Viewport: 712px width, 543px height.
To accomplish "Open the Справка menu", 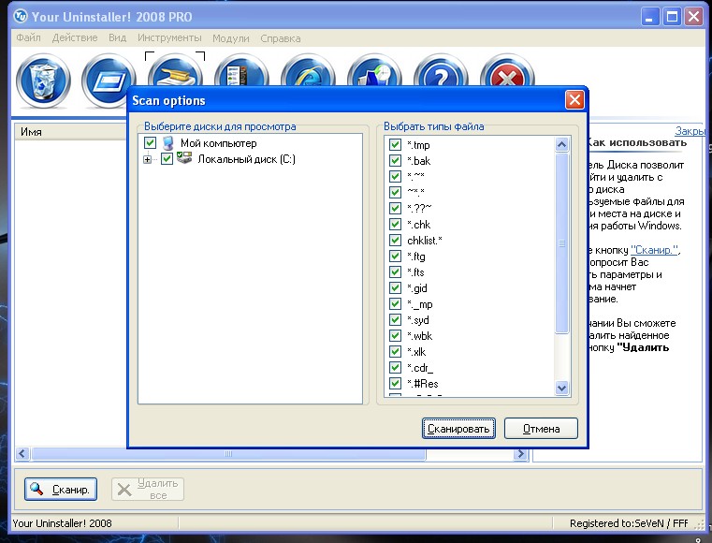I will point(280,38).
